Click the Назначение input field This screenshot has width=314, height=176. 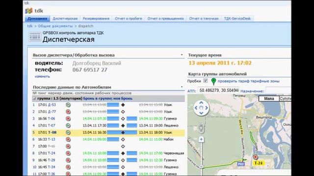[x=278, y=91]
